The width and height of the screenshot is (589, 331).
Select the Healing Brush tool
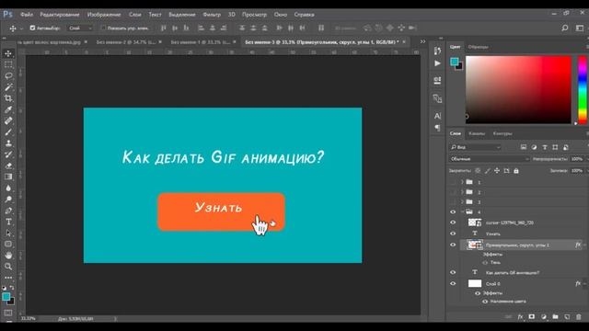pyautogui.click(x=8, y=120)
